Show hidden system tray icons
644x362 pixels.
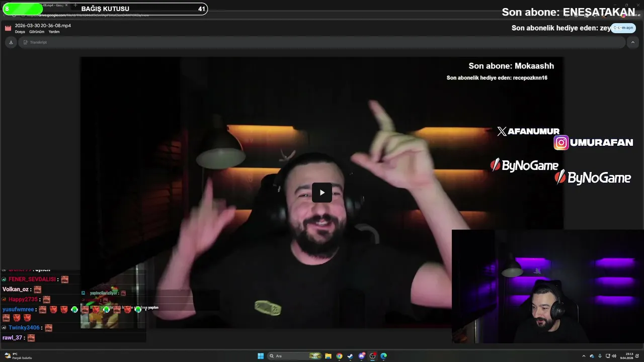pyautogui.click(x=584, y=356)
